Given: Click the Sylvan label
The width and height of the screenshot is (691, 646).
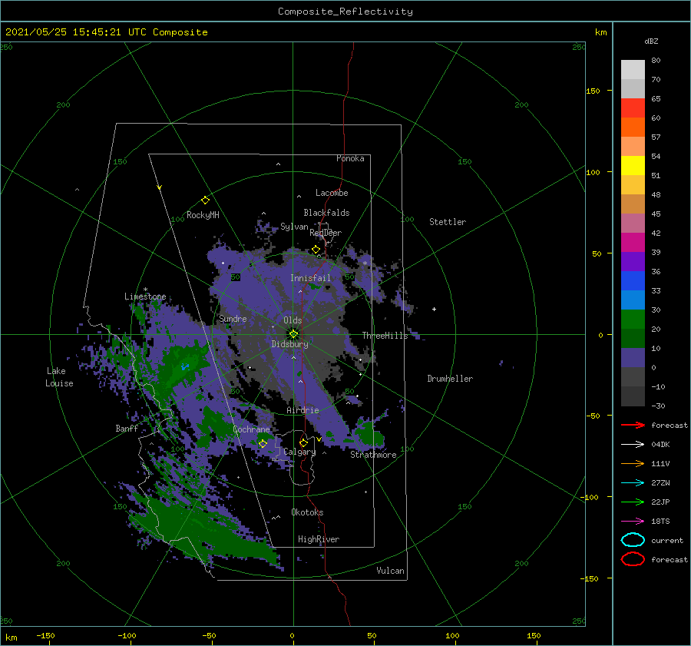Looking at the screenshot, I should [294, 227].
